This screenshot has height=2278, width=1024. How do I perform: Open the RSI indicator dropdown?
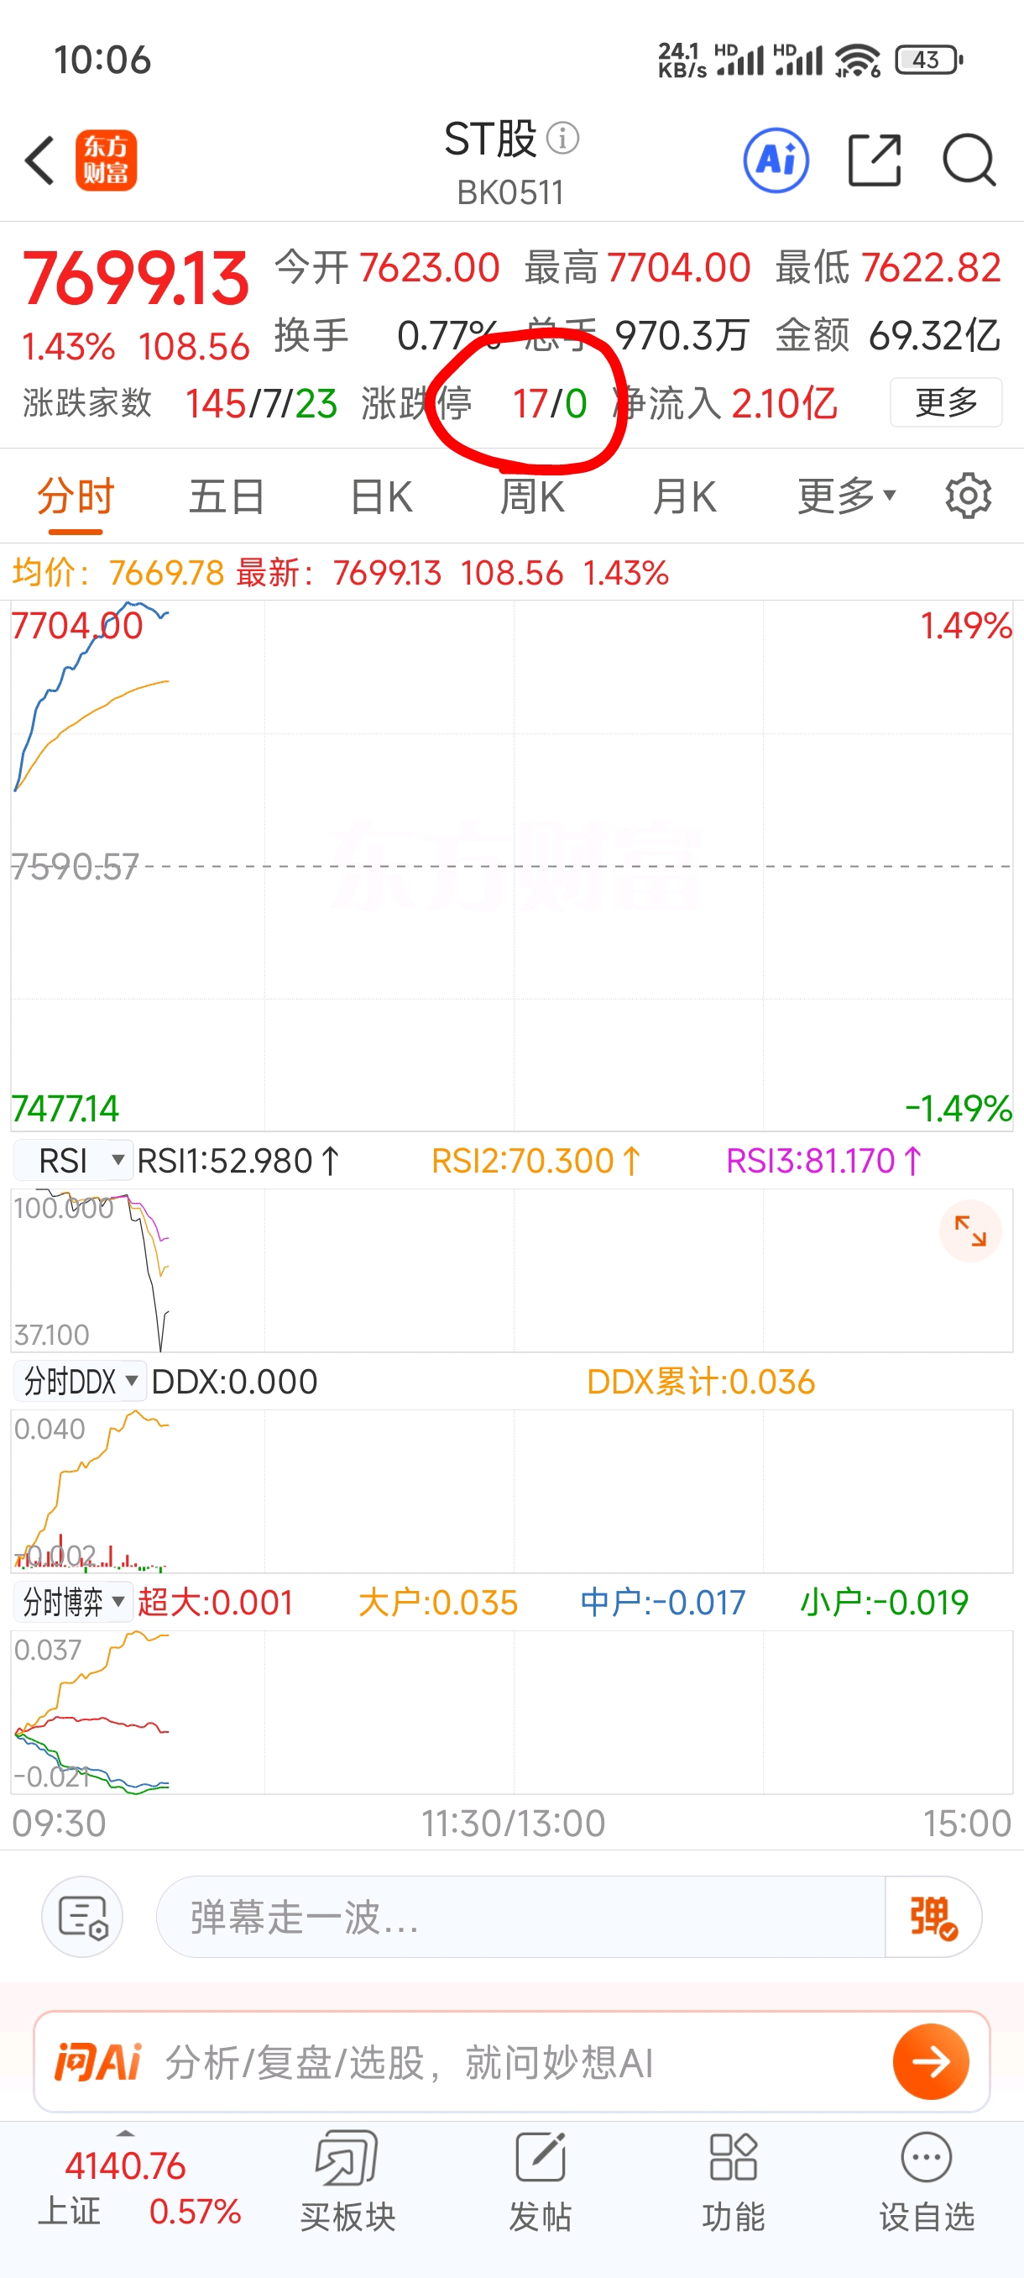click(74, 1160)
